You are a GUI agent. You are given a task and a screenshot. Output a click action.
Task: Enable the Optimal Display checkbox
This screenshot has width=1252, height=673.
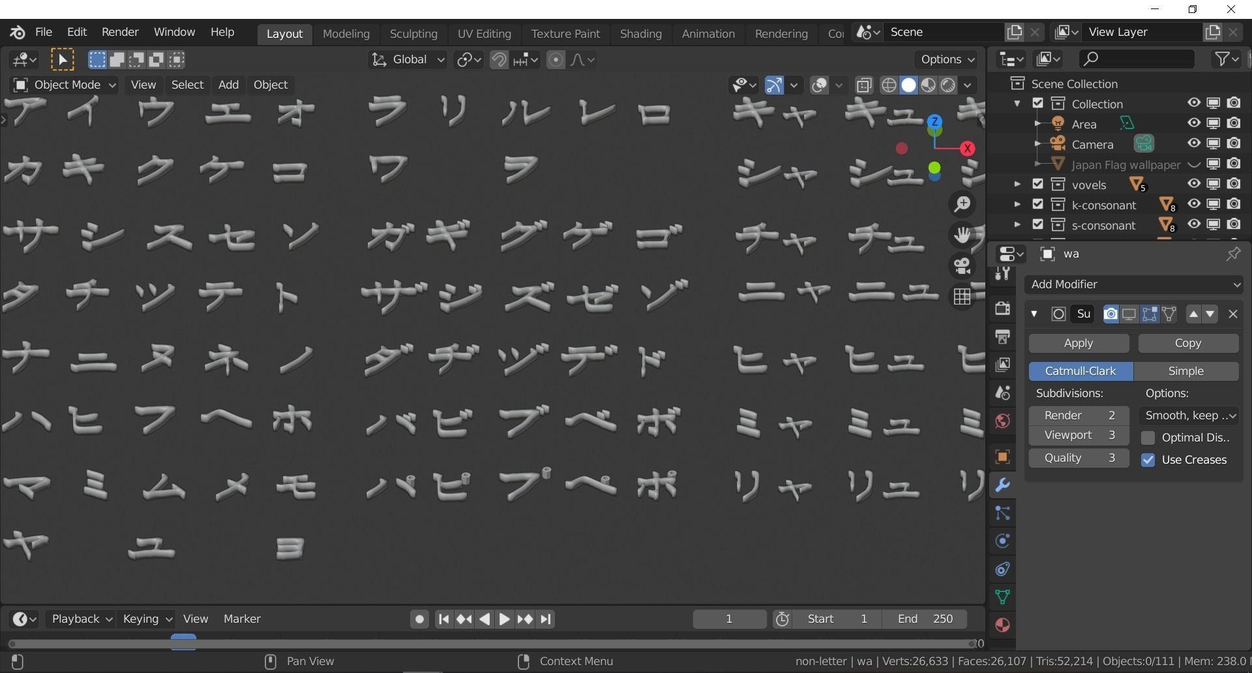[1148, 438]
